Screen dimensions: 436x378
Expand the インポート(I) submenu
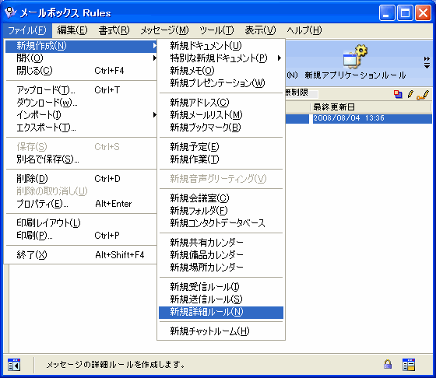pos(81,114)
